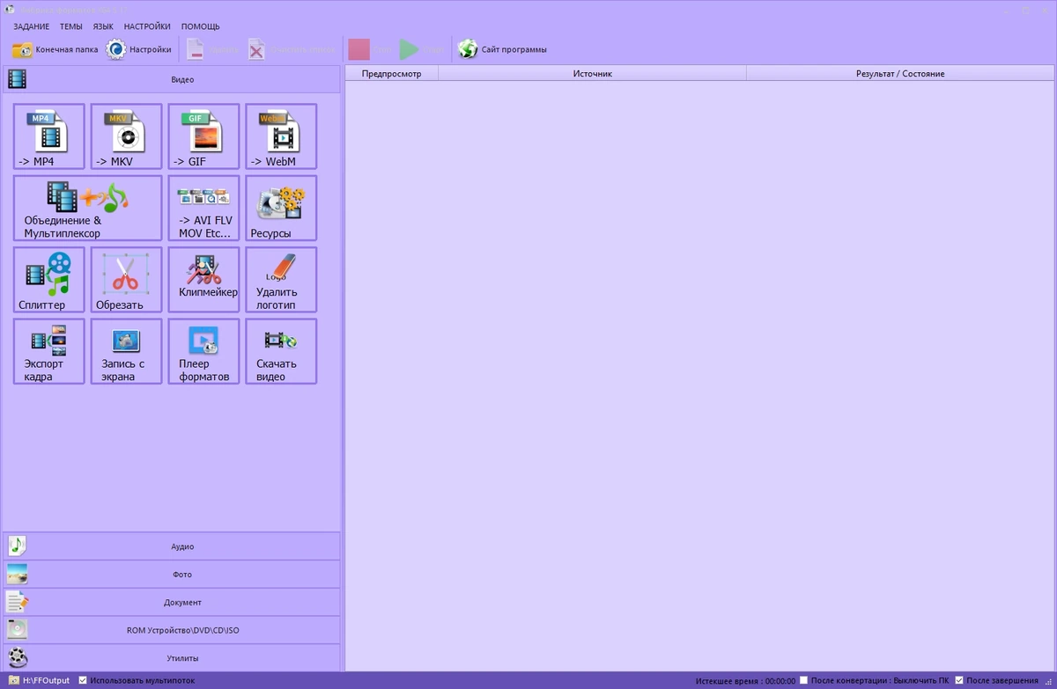Viewport: 1057px width, 689px height.
Task: Click the Результат / Состояние column header
Action: [x=900, y=74]
